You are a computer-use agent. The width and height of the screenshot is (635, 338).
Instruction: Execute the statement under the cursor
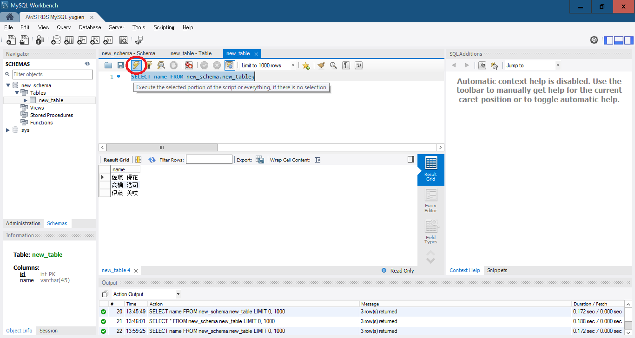[x=149, y=65]
